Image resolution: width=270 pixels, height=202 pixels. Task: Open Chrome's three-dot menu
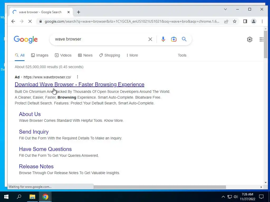click(262, 21)
